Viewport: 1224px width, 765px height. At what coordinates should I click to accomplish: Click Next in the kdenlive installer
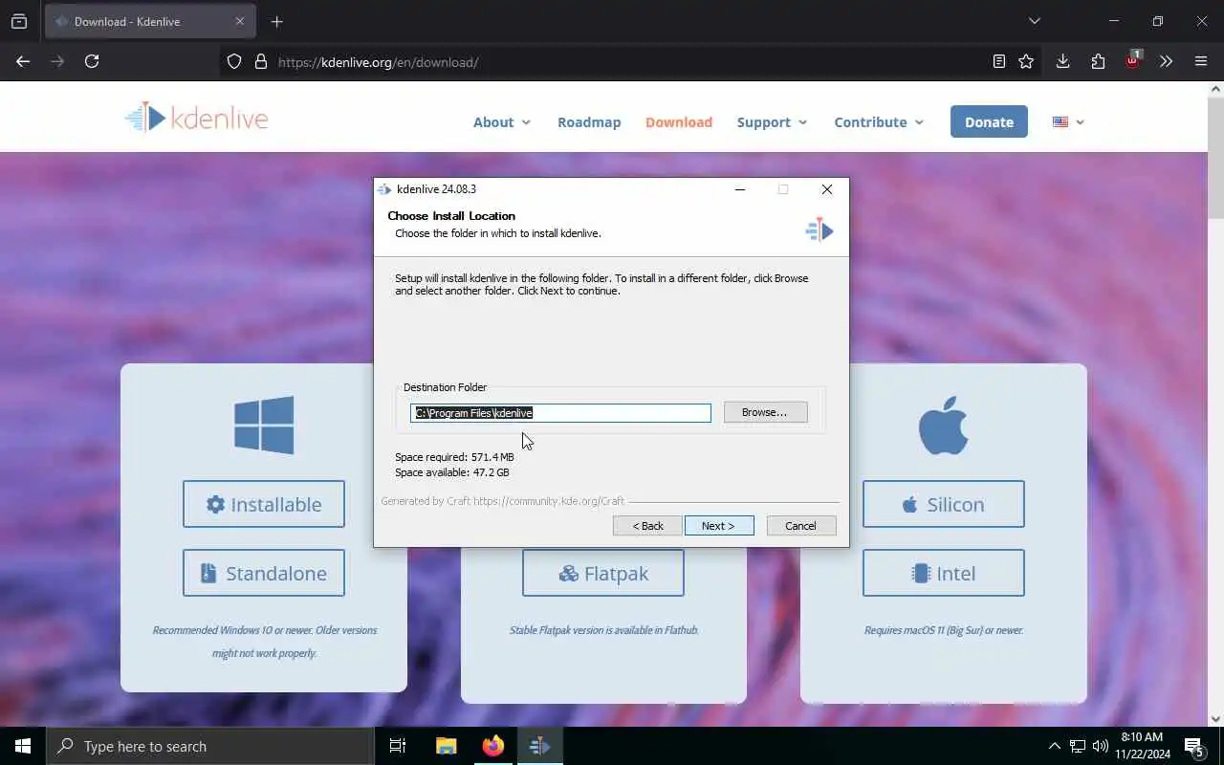(719, 526)
